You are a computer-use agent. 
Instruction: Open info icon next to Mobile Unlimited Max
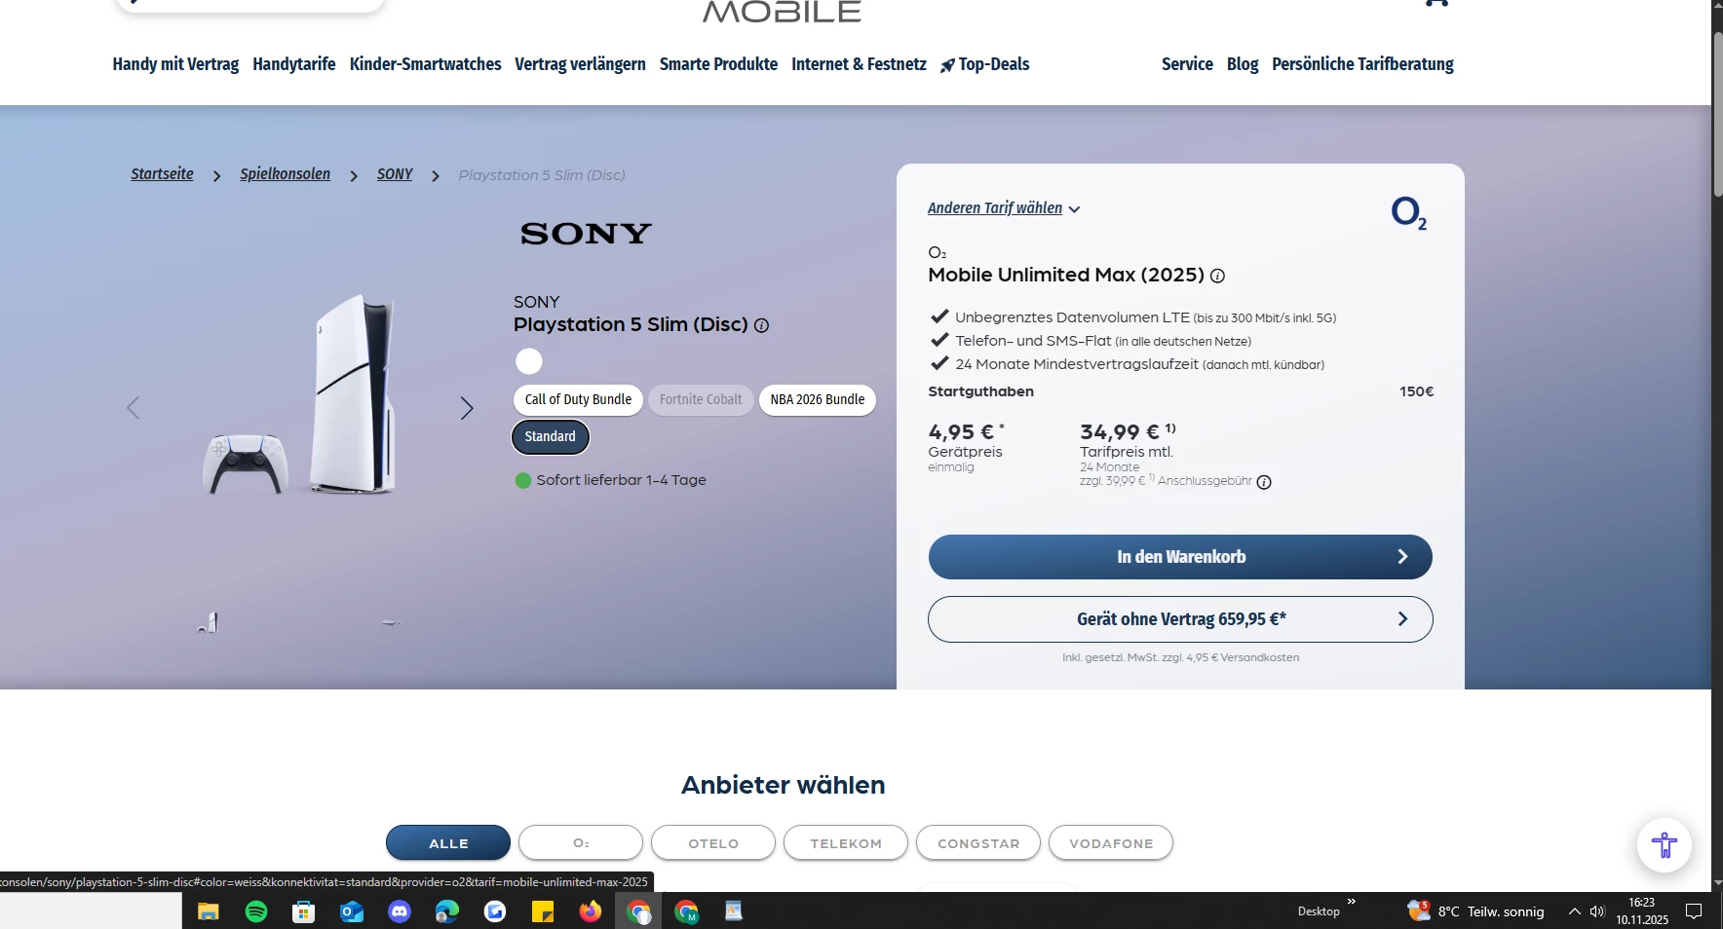point(1217,276)
